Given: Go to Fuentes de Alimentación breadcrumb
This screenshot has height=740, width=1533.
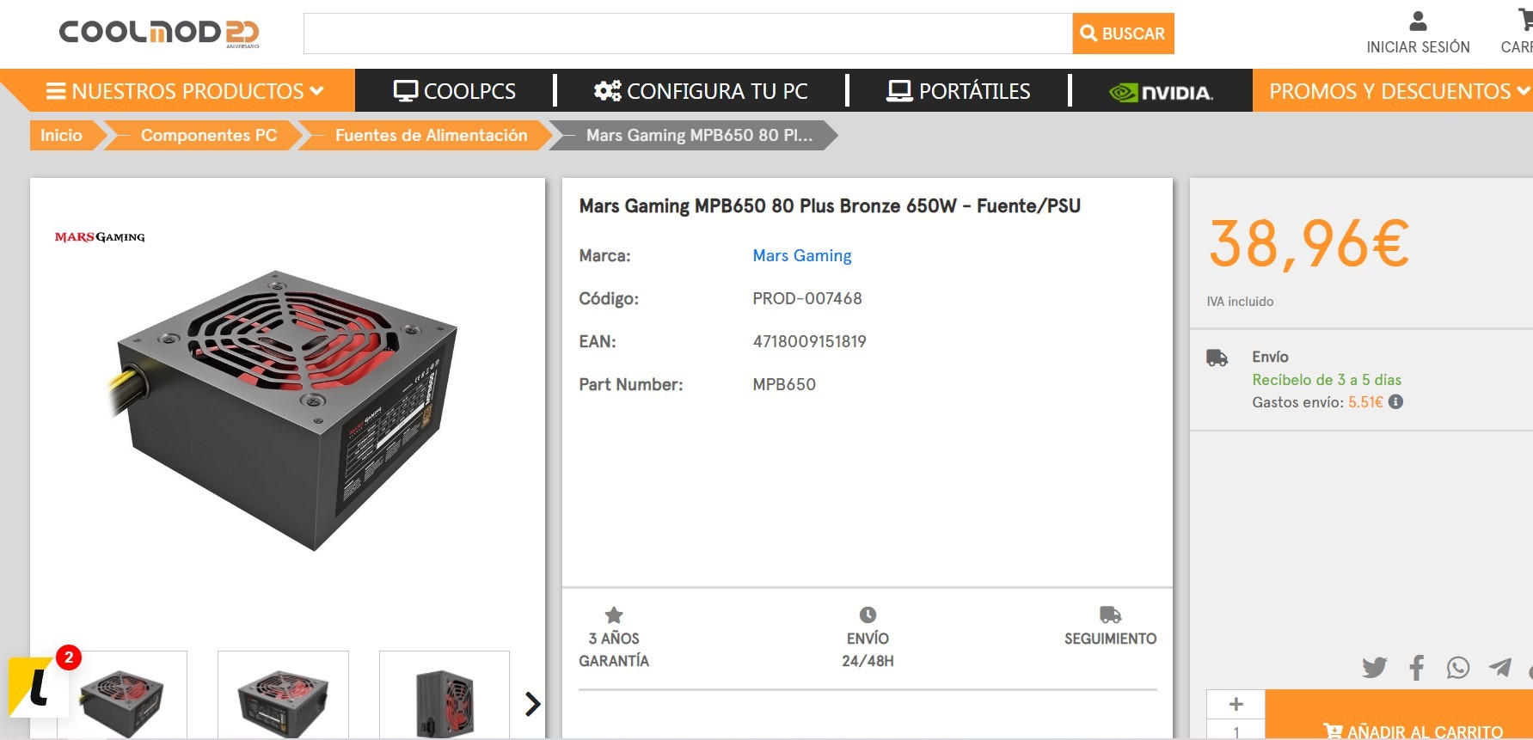Looking at the screenshot, I should tap(430, 135).
